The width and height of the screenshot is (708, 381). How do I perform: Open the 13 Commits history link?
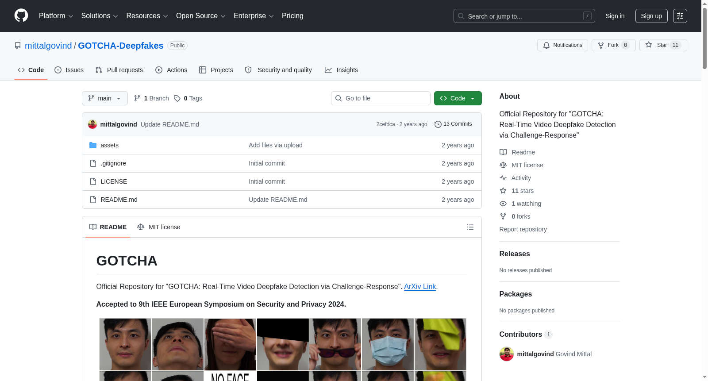pyautogui.click(x=453, y=124)
